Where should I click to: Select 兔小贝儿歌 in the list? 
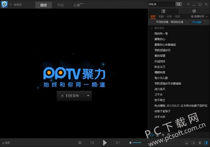pyautogui.click(x=161, y=78)
